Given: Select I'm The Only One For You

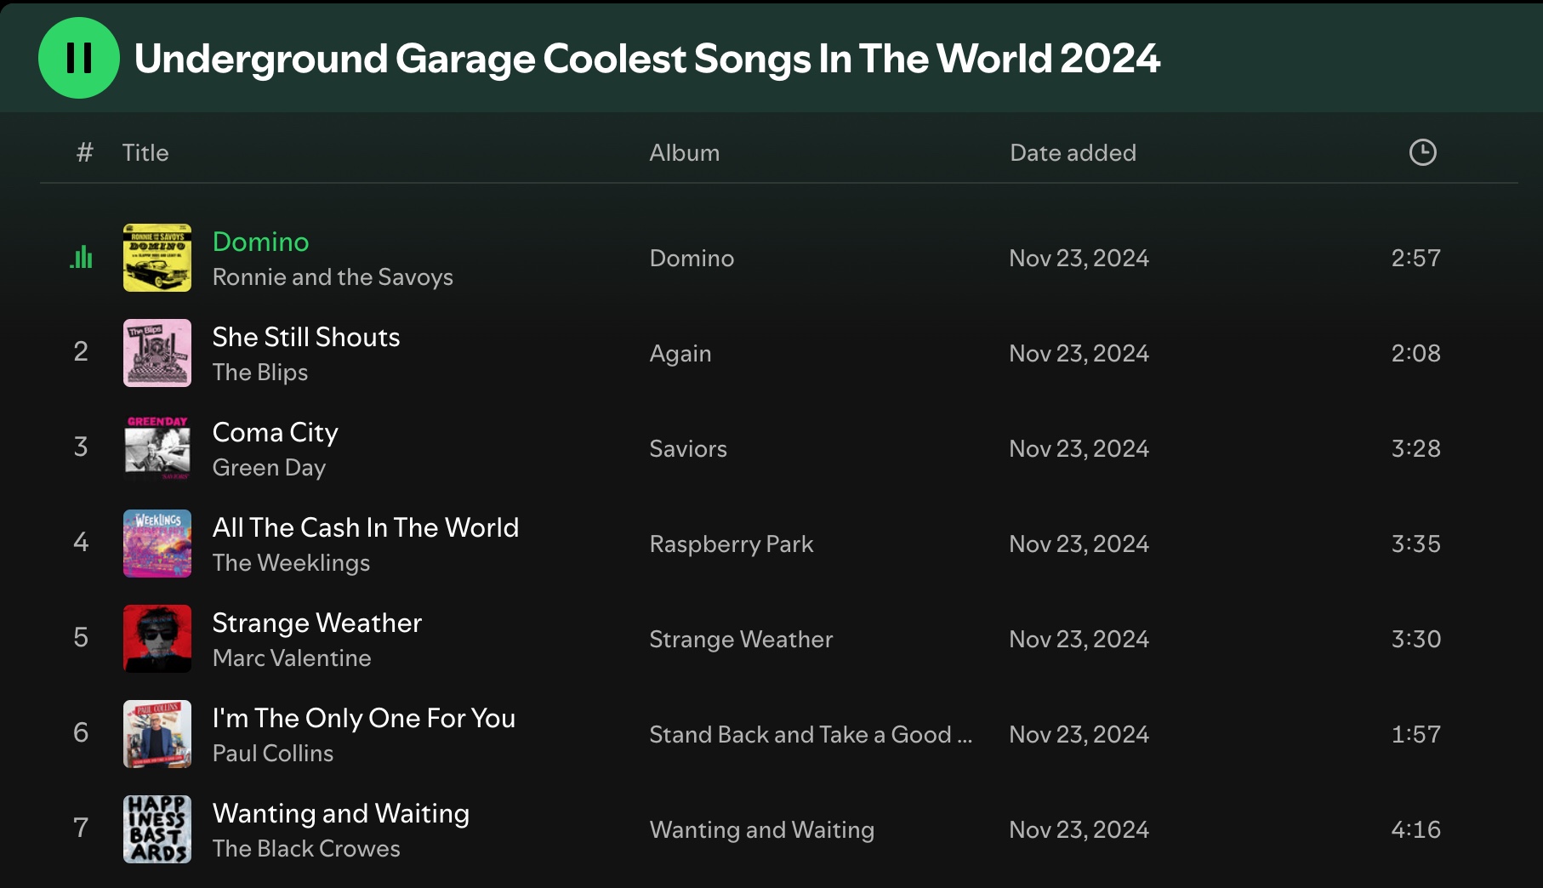Looking at the screenshot, I should pyautogui.click(x=364, y=718).
